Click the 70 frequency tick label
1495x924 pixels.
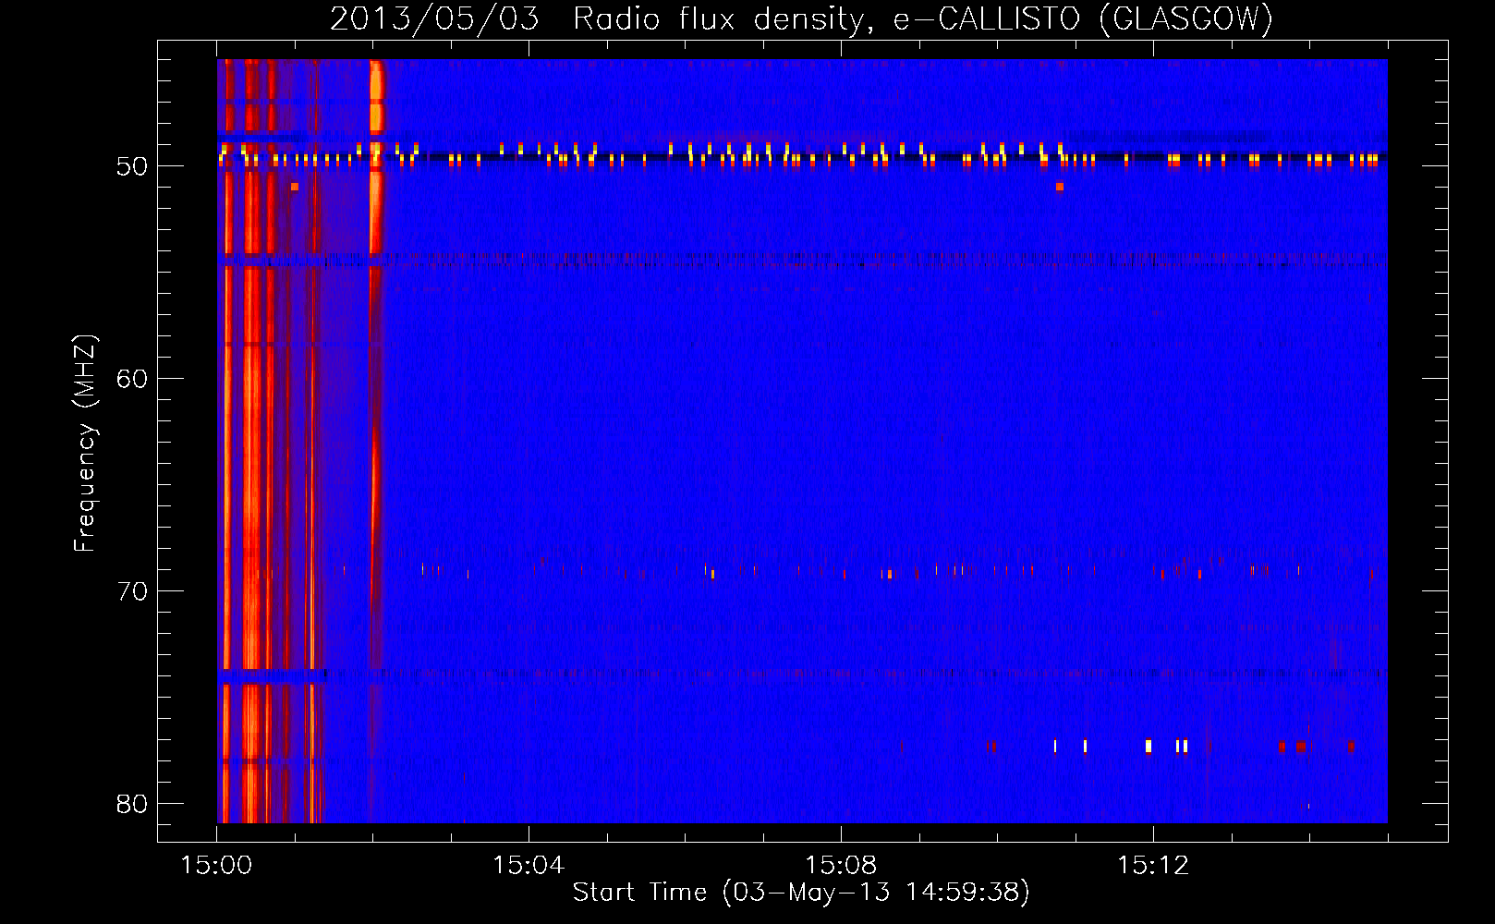pos(132,591)
